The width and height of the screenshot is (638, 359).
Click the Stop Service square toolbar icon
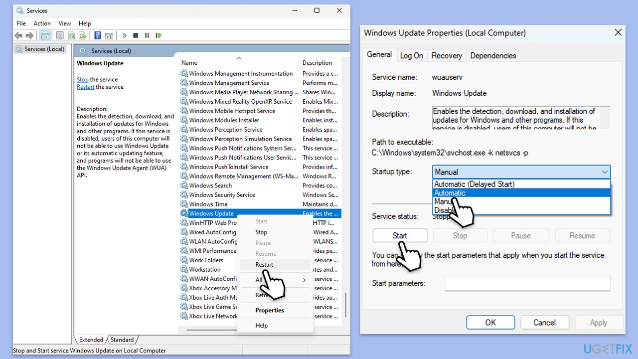136,35
